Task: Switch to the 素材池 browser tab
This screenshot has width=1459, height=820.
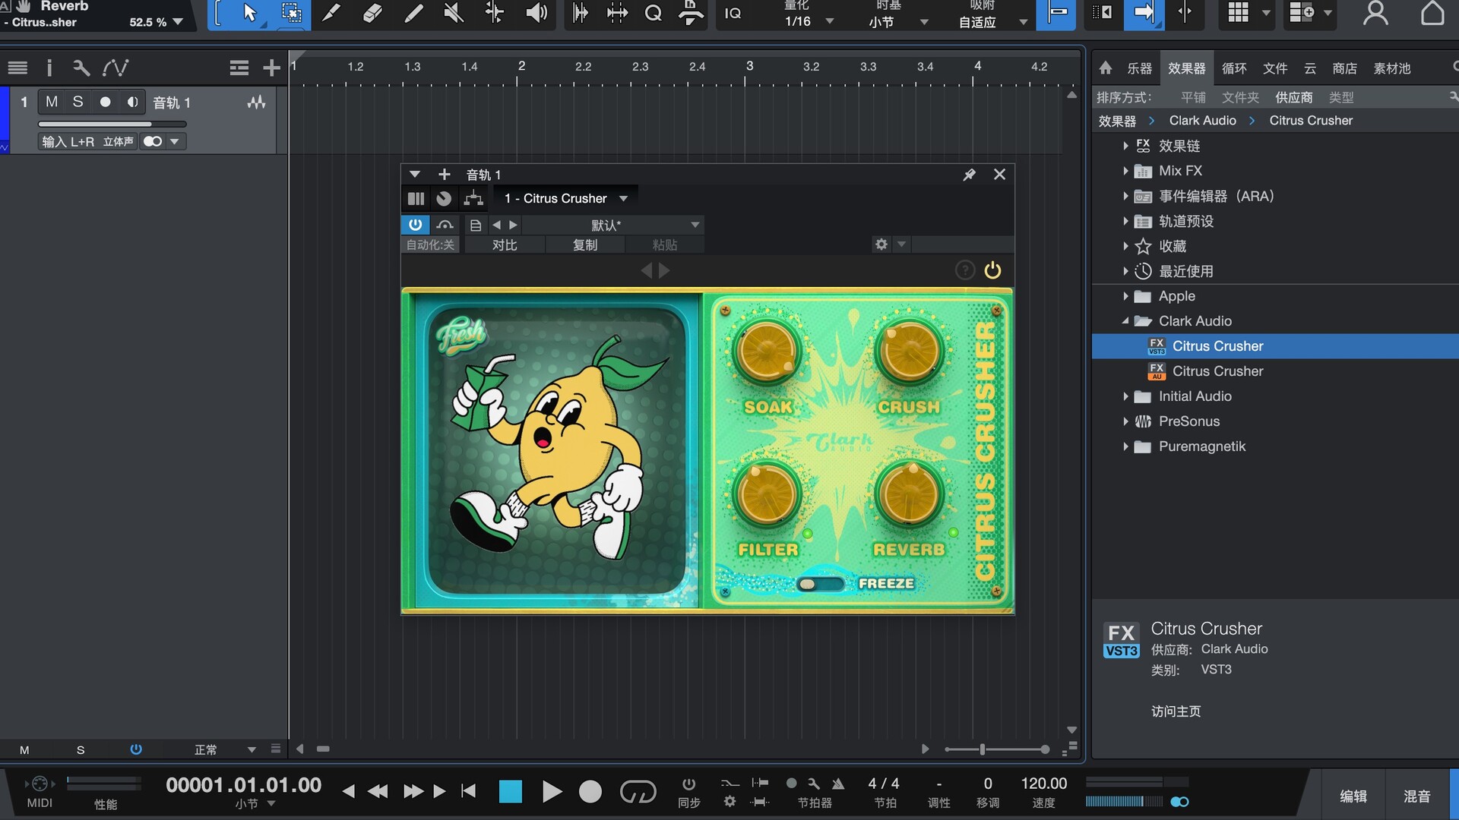Action: pyautogui.click(x=1392, y=68)
